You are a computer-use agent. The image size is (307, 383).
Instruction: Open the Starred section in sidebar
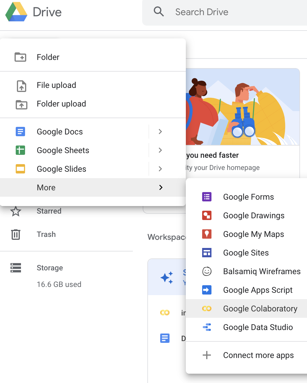tap(49, 211)
